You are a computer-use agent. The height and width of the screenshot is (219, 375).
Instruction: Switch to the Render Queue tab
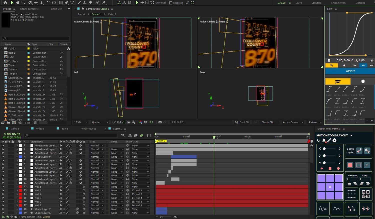(x=88, y=129)
